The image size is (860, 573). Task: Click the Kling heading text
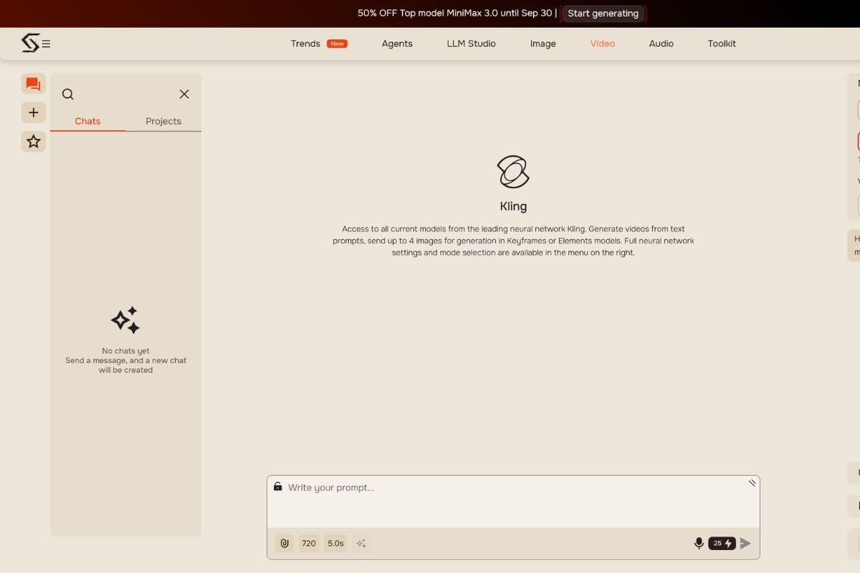[x=513, y=206]
